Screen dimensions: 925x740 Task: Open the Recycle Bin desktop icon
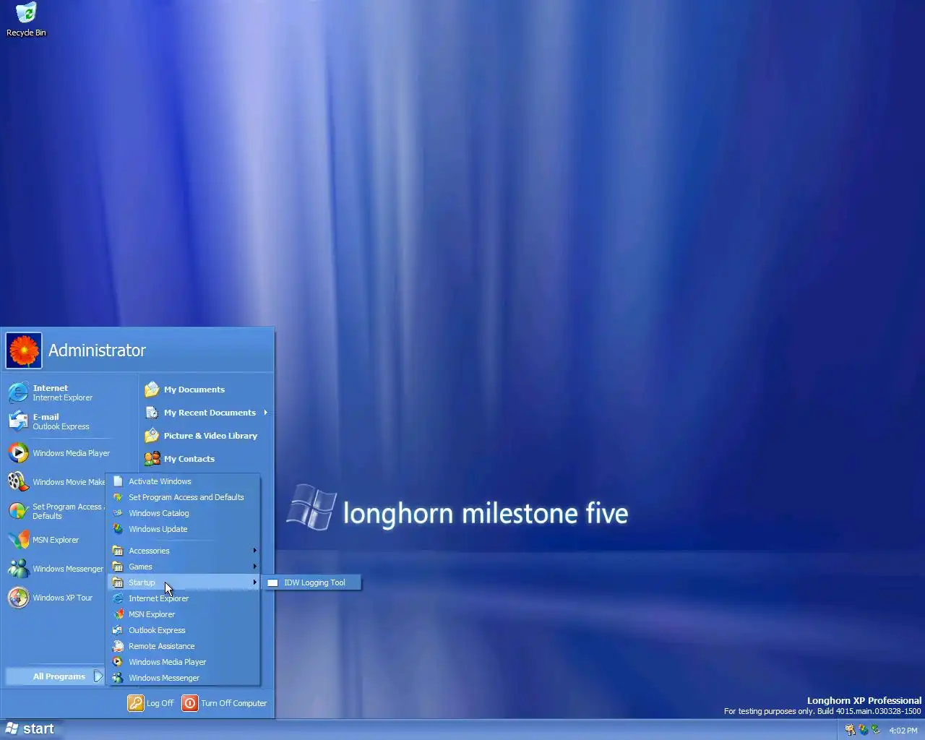point(26,20)
